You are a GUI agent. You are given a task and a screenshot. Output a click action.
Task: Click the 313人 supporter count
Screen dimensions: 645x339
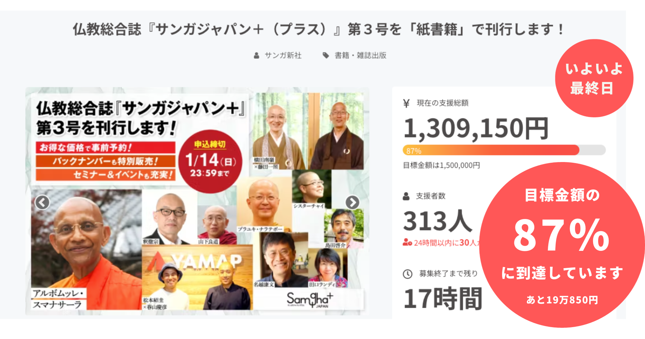click(438, 221)
